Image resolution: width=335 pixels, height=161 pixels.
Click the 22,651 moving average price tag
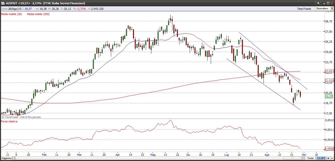(329, 71)
